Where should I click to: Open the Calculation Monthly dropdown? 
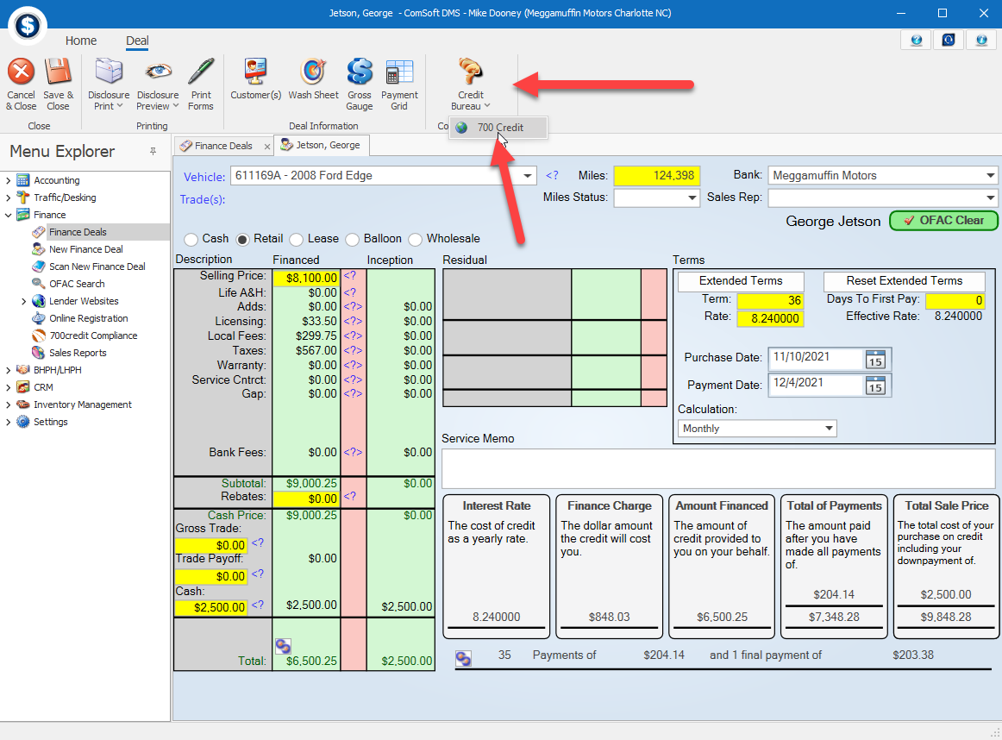pyautogui.click(x=828, y=429)
